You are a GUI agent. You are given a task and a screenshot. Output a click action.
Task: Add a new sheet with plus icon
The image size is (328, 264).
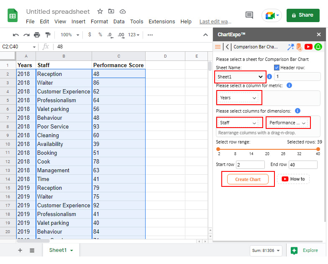pyautogui.click(x=20, y=250)
